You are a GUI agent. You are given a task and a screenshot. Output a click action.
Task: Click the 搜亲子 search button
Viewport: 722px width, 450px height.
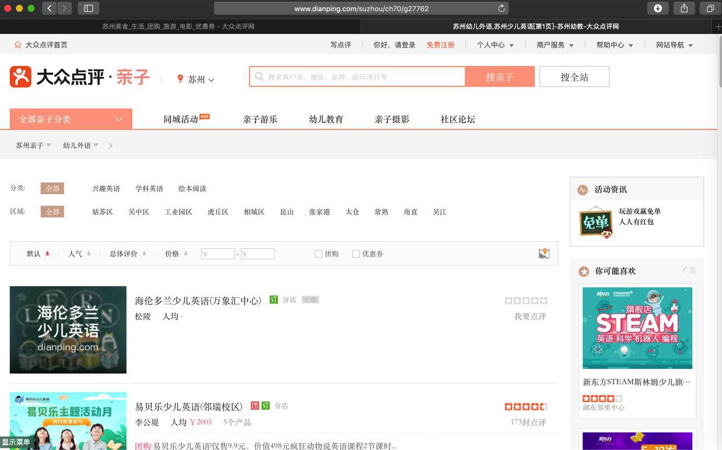coord(500,77)
